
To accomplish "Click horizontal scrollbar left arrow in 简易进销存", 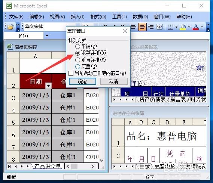I will pos(68,166).
